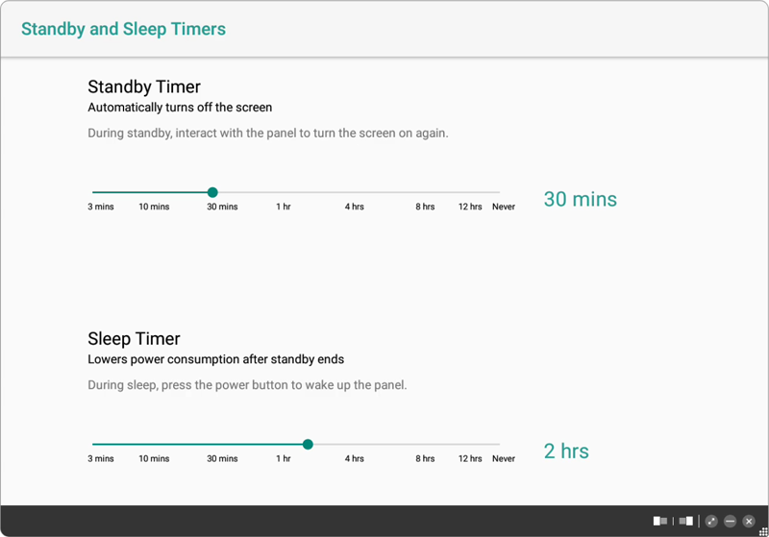
Task: Expand window to full screen
Action: pos(711,521)
